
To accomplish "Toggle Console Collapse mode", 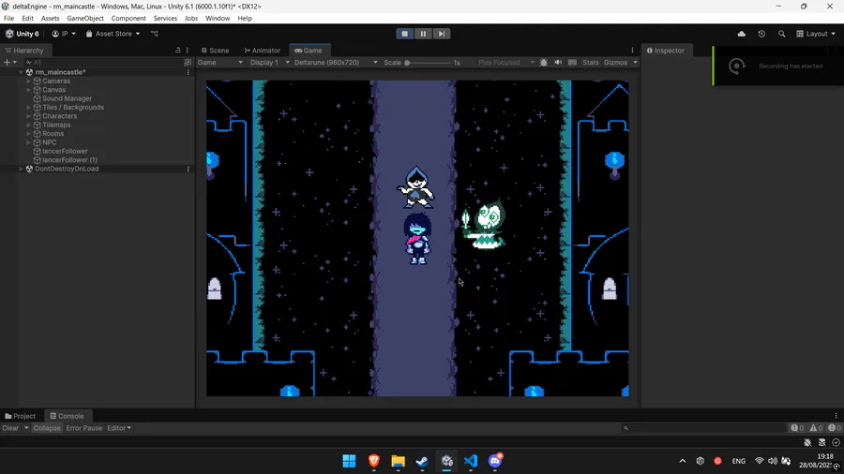I will coord(47,428).
